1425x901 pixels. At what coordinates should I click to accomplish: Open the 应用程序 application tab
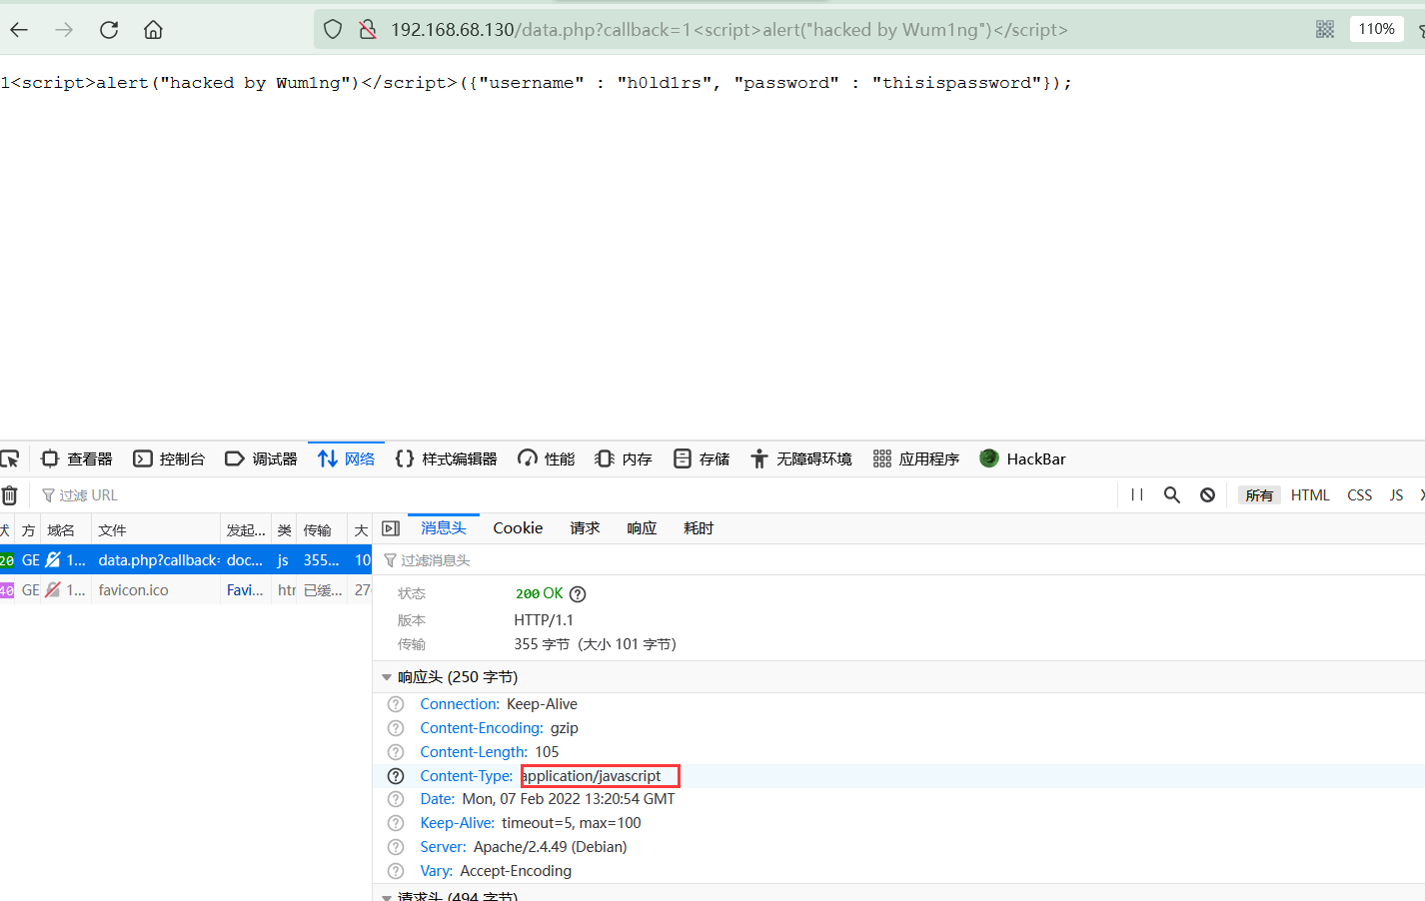pyautogui.click(x=916, y=459)
